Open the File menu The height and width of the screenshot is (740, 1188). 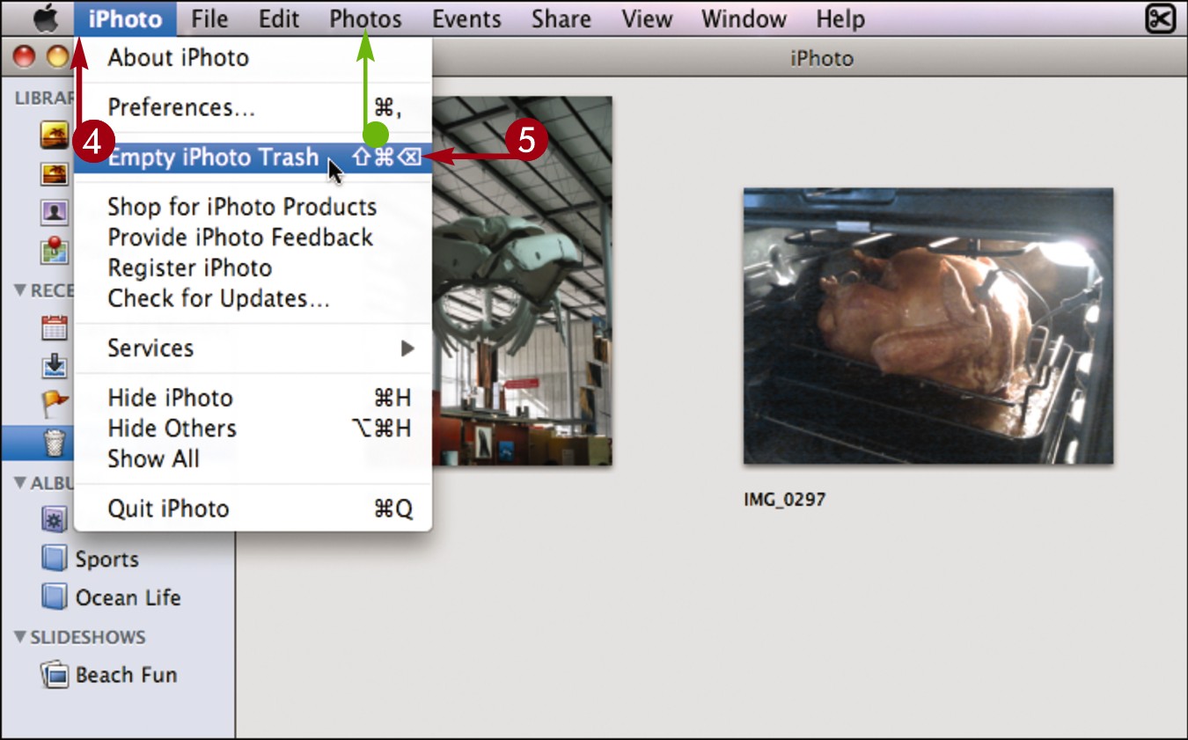coord(209,18)
